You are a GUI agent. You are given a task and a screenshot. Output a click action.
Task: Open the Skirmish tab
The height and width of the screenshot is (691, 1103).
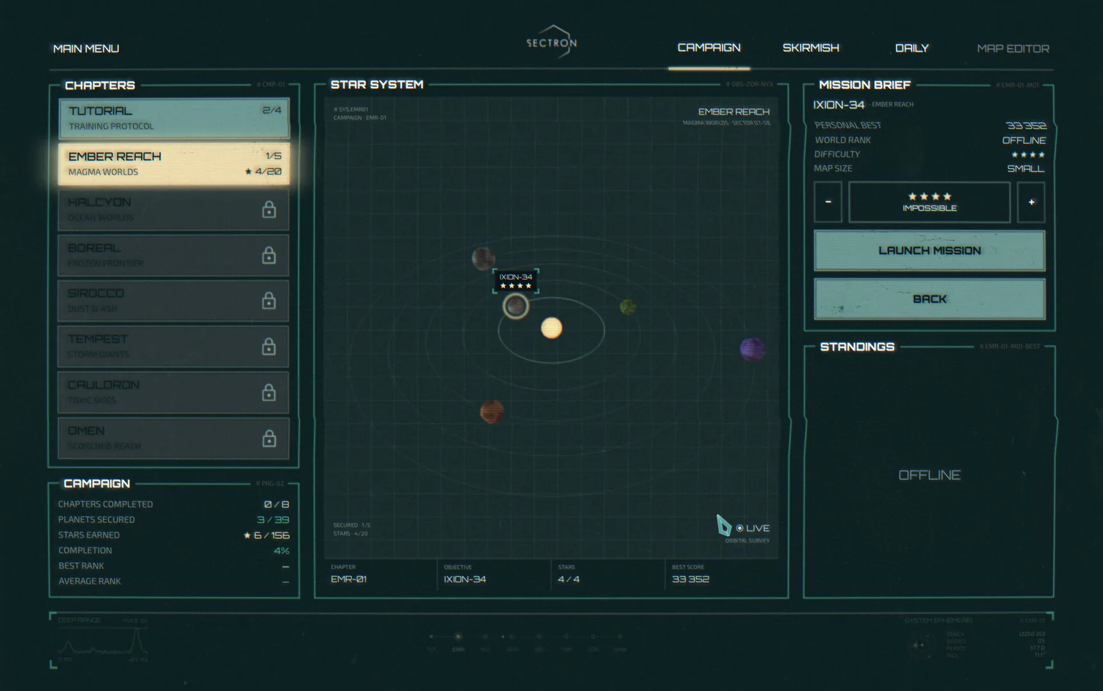[x=811, y=48]
